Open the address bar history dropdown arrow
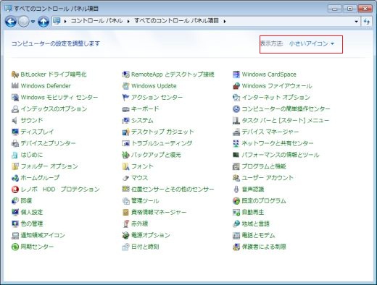 click(x=356, y=22)
